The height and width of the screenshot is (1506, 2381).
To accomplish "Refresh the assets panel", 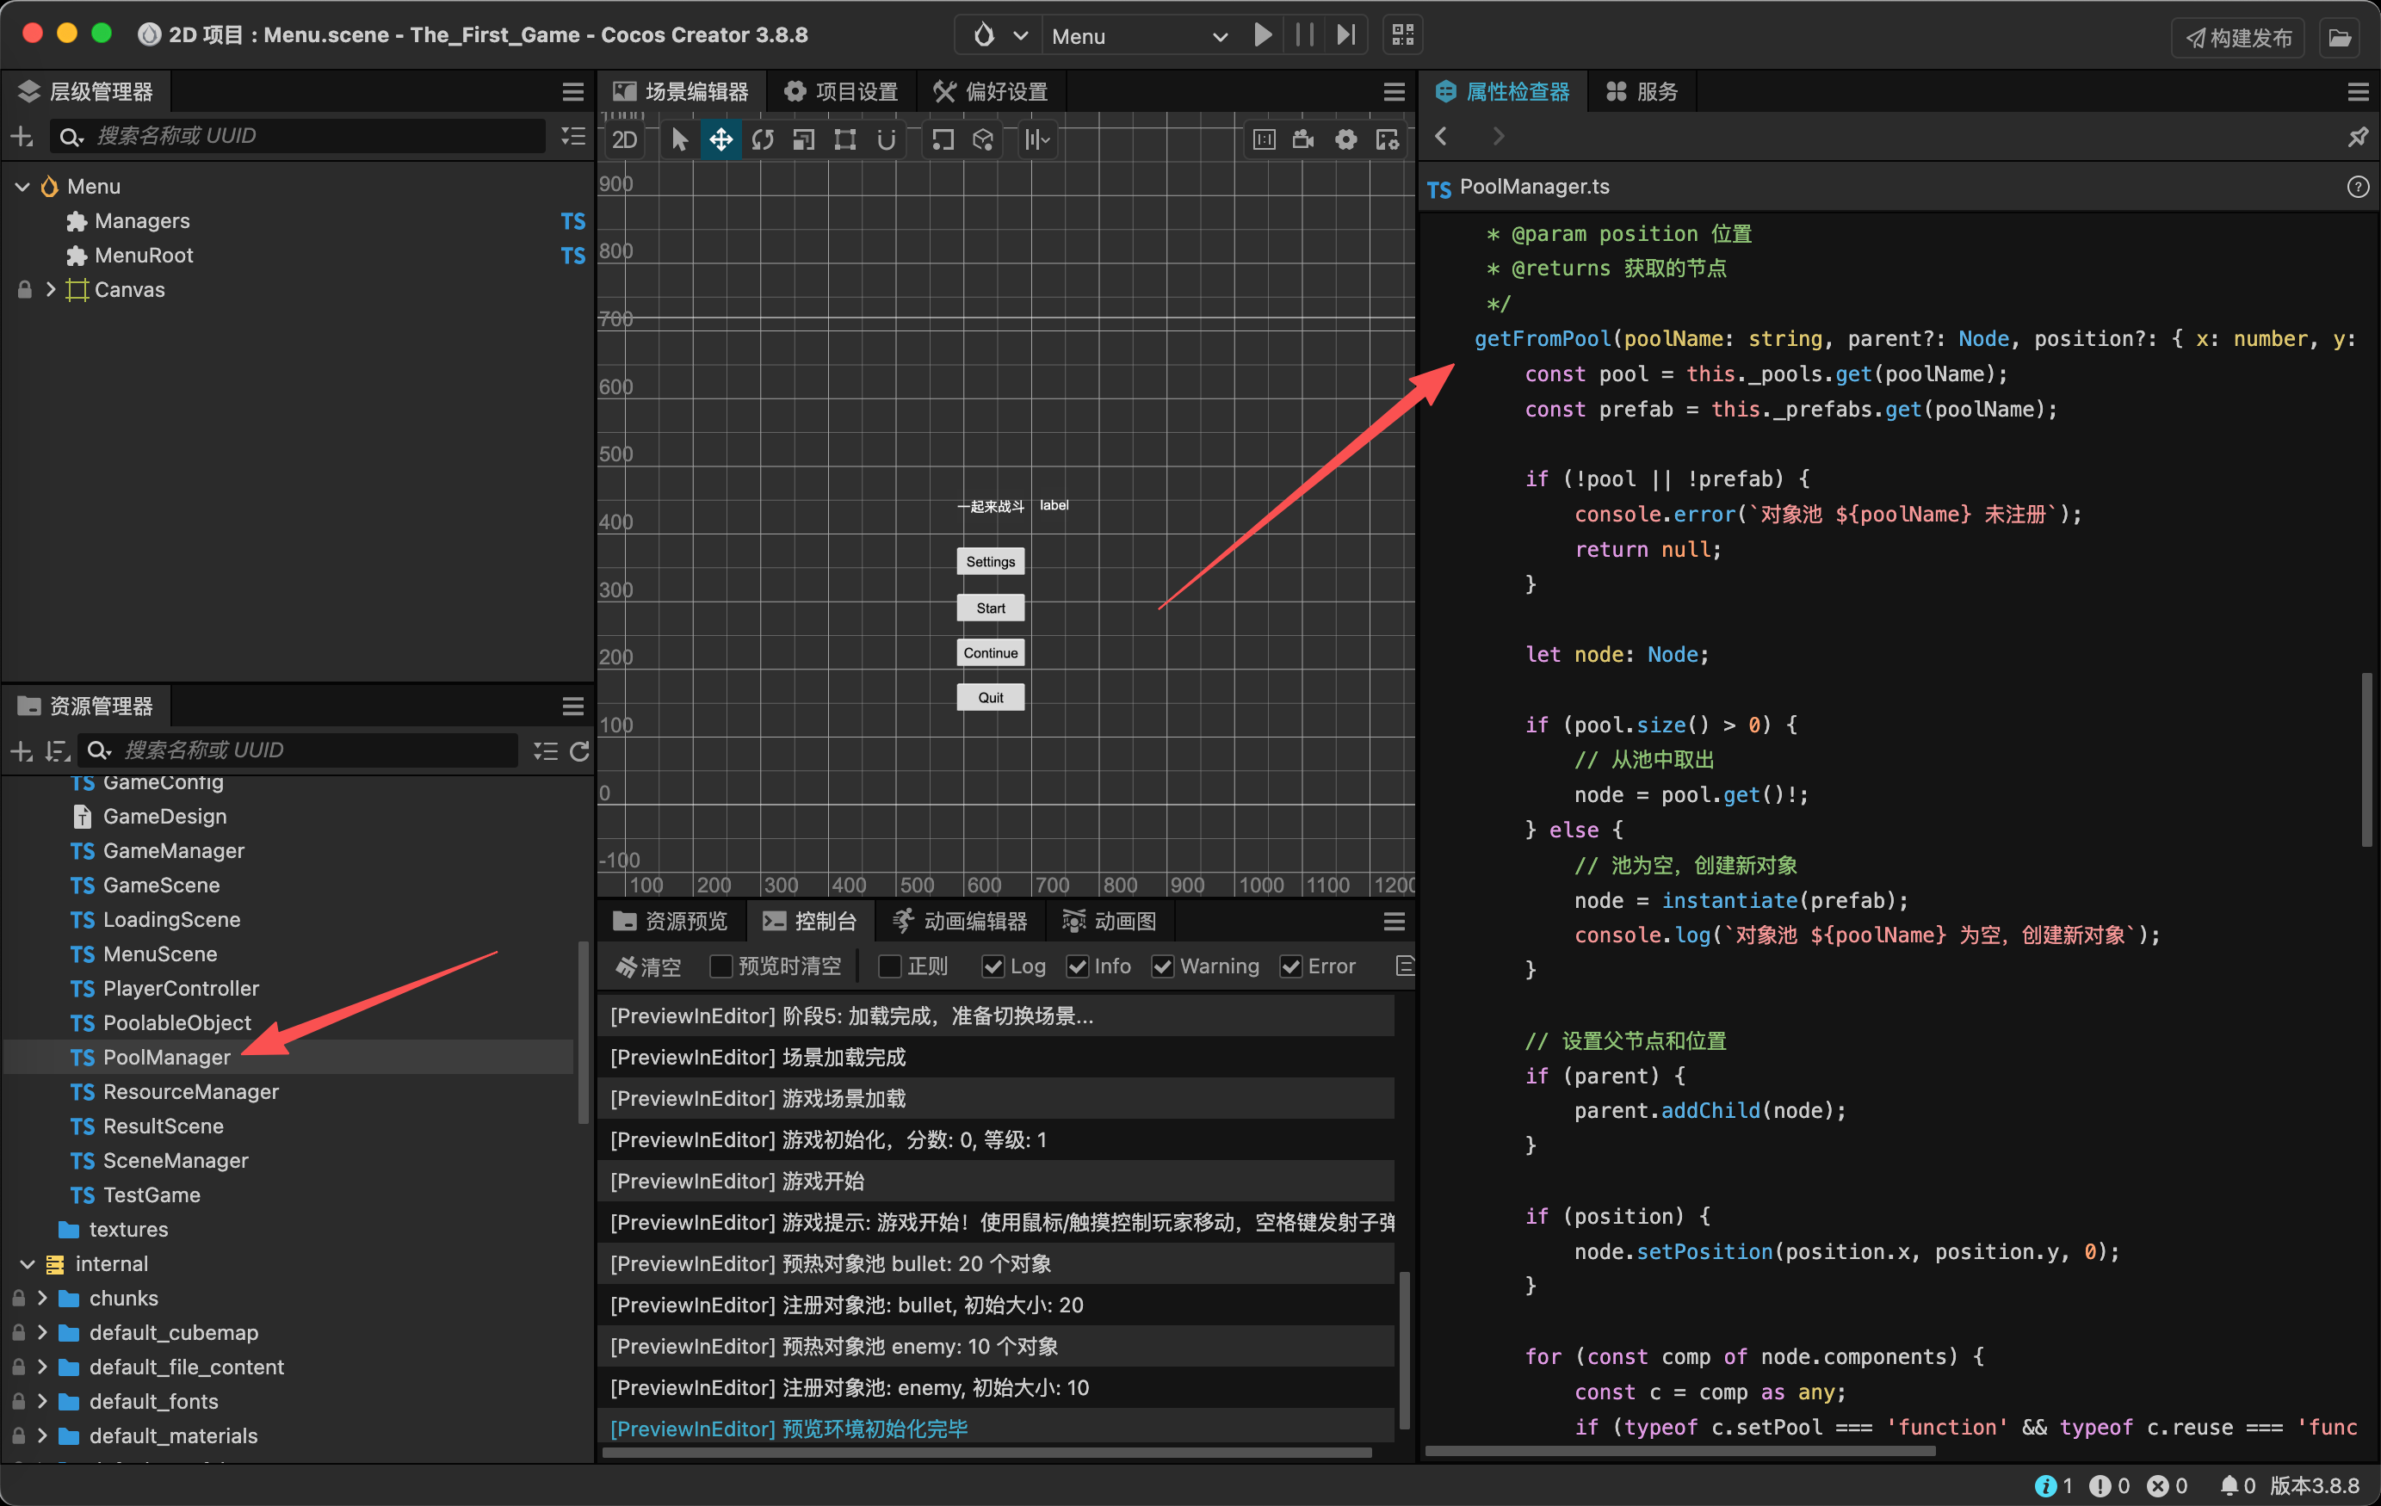I will [579, 750].
